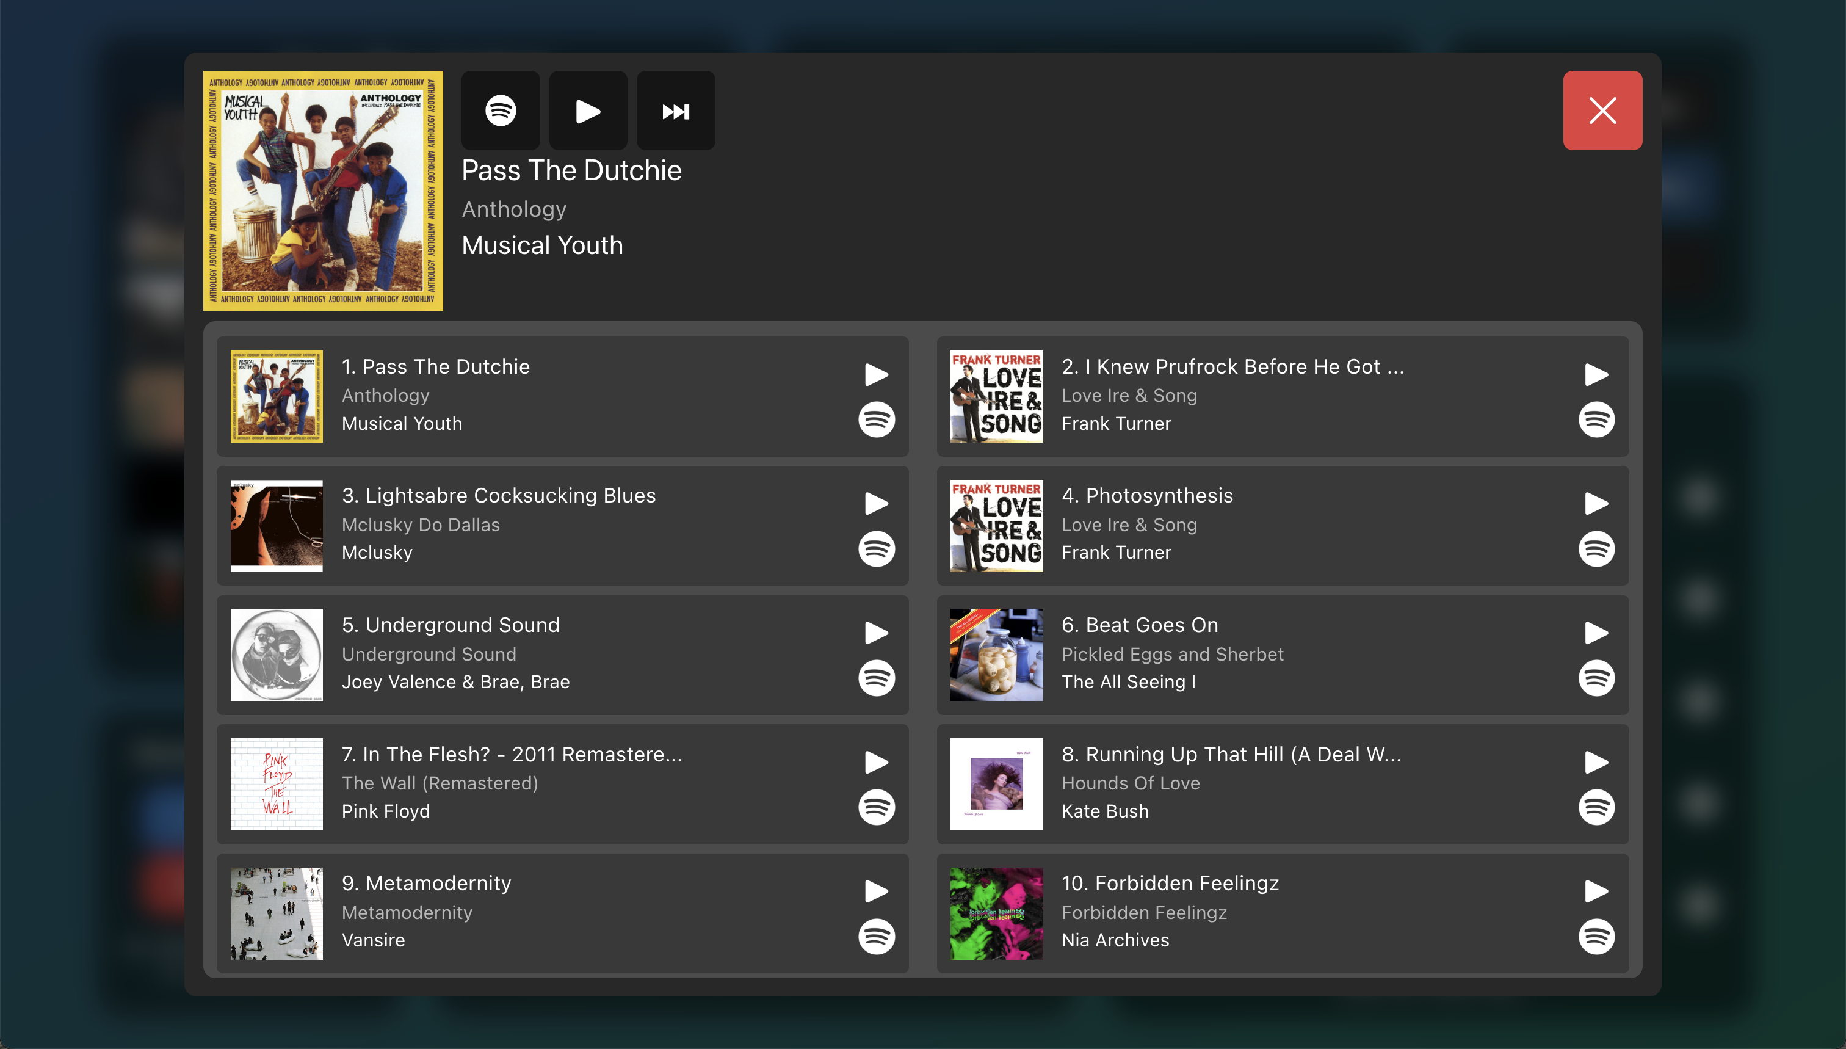Play track 10 Forbidden Feelingz
The image size is (1846, 1049).
click(1597, 890)
